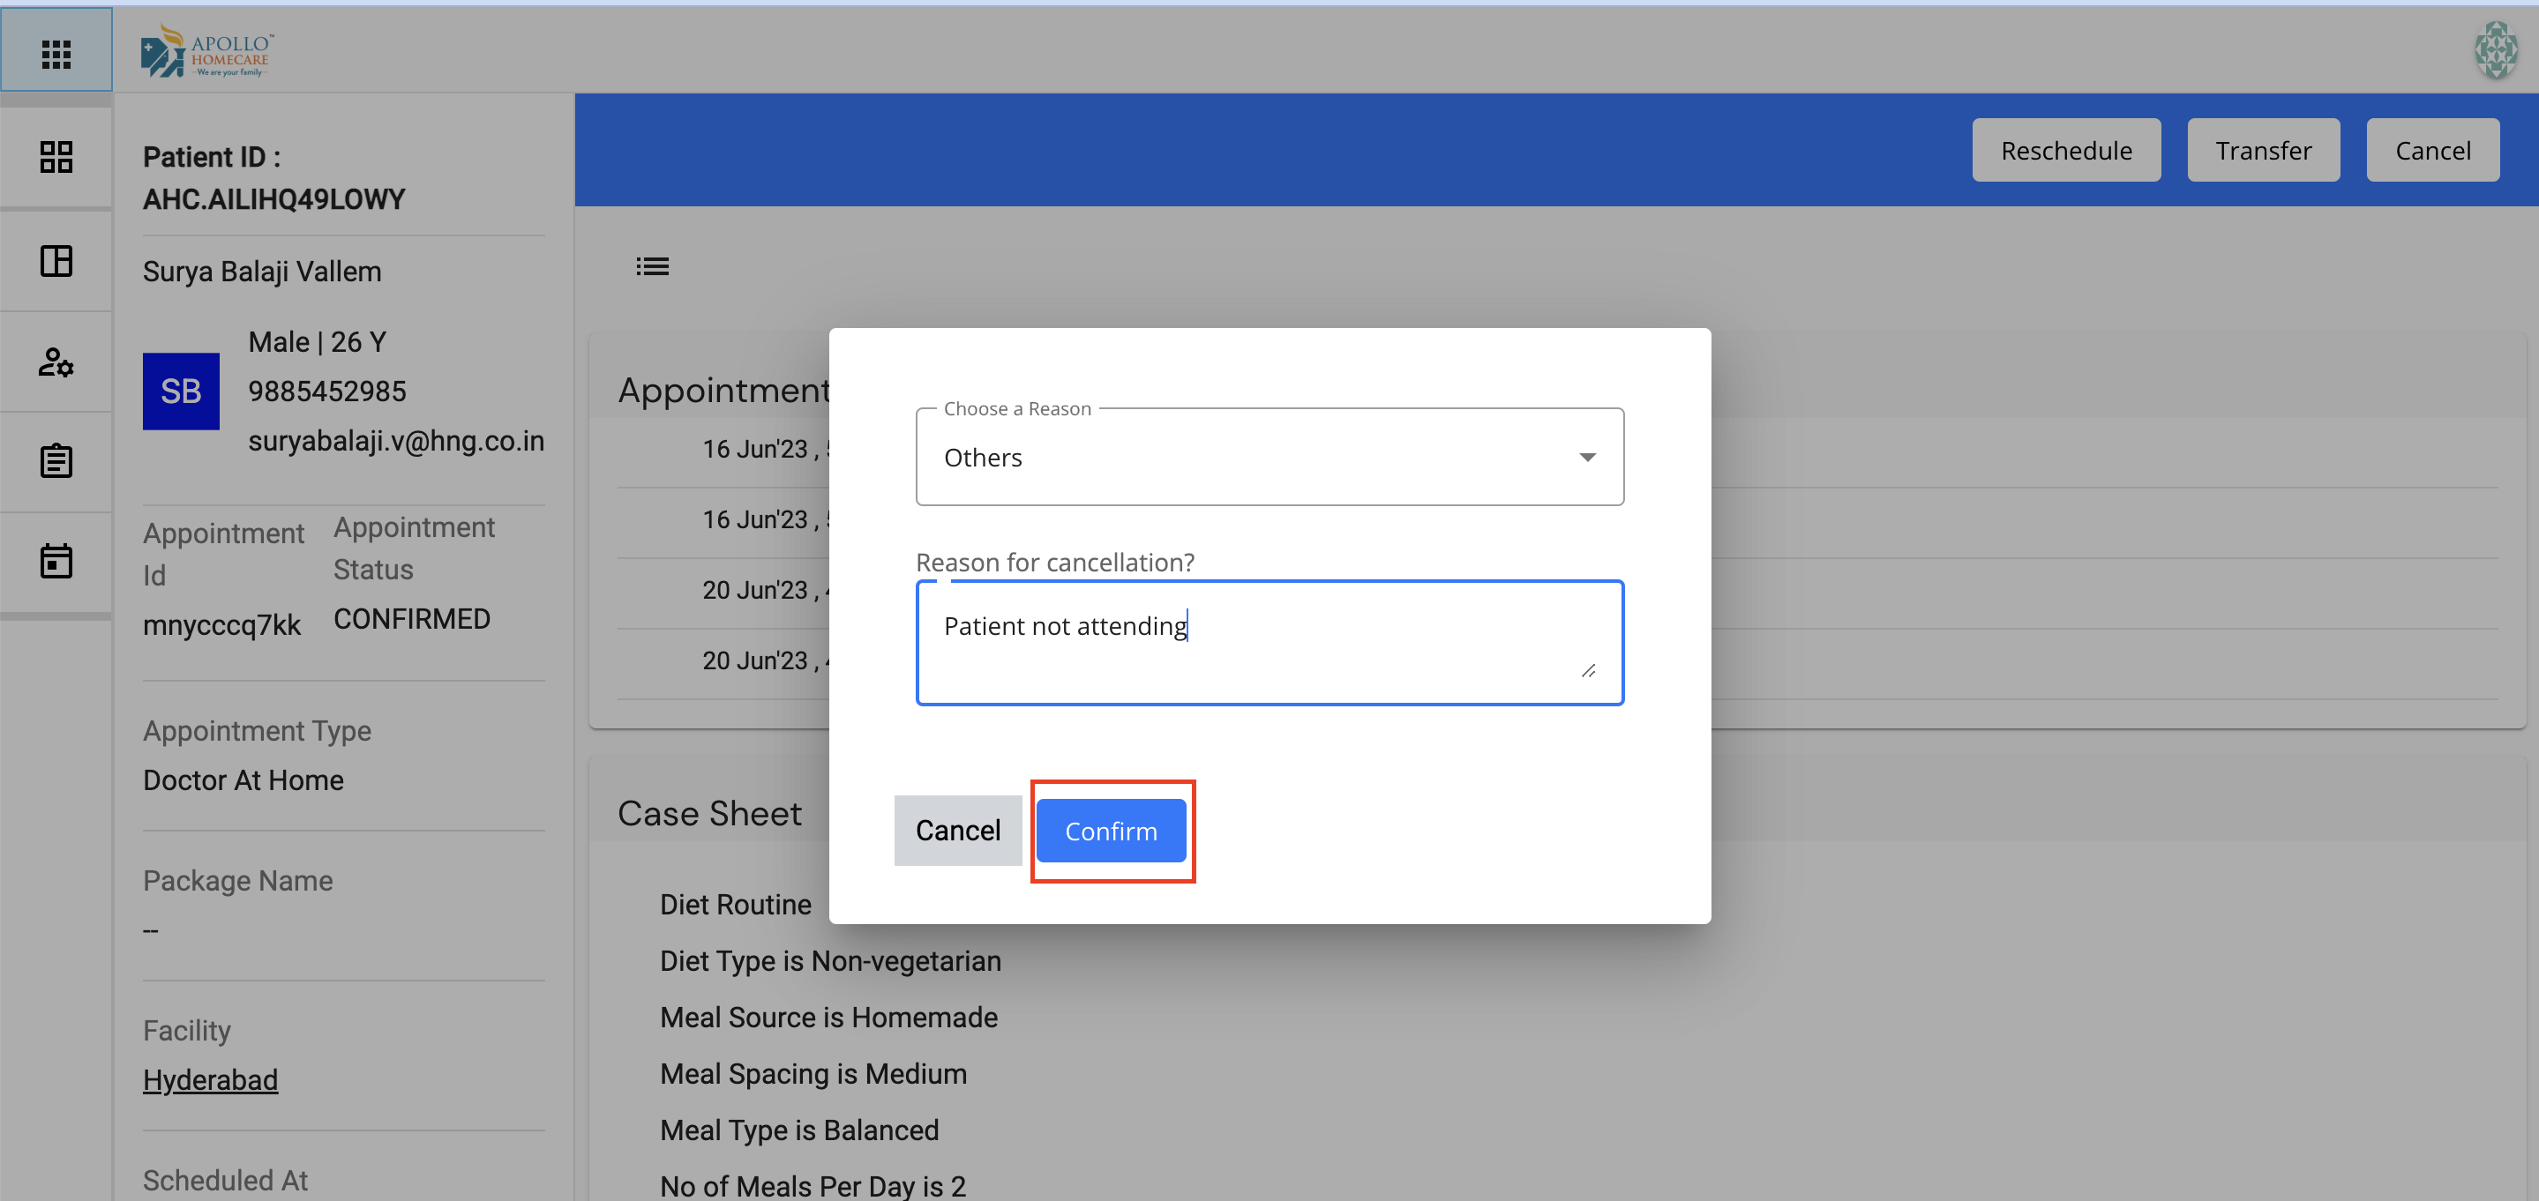Select the layout panel sidebar icon
Viewport: 2539px width, 1201px height.
click(x=56, y=261)
